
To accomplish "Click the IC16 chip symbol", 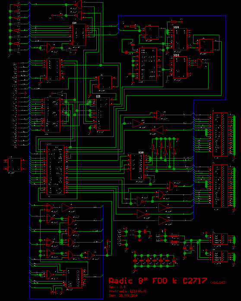I will click(180, 39).
